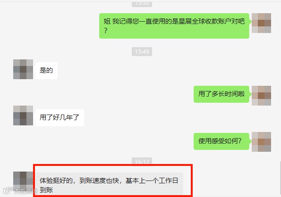Select the 用了多长时间啦 message bubble
Viewport: 281px width, 197px height.
click(221, 94)
